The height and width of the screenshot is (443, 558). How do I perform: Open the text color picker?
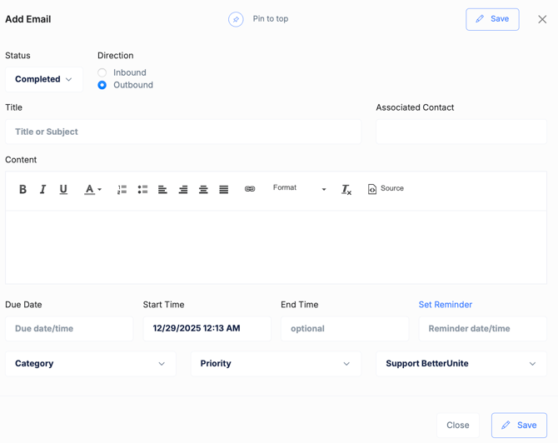pos(92,189)
